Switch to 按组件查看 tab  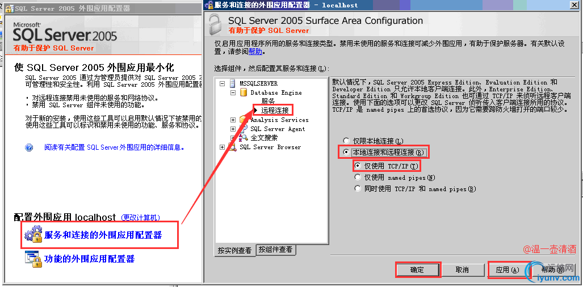click(x=276, y=249)
